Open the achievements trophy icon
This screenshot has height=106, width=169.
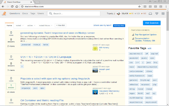point(157,14)
